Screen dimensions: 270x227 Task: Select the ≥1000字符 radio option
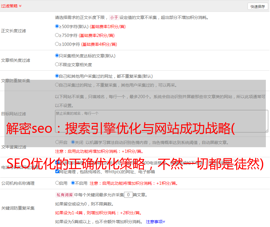tap(57, 44)
